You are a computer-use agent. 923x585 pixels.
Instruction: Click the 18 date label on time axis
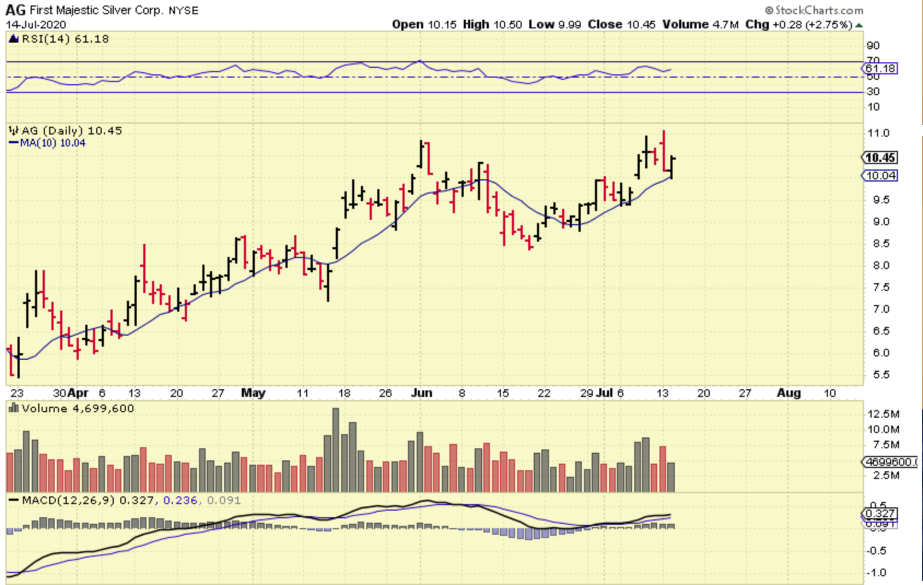tap(344, 393)
